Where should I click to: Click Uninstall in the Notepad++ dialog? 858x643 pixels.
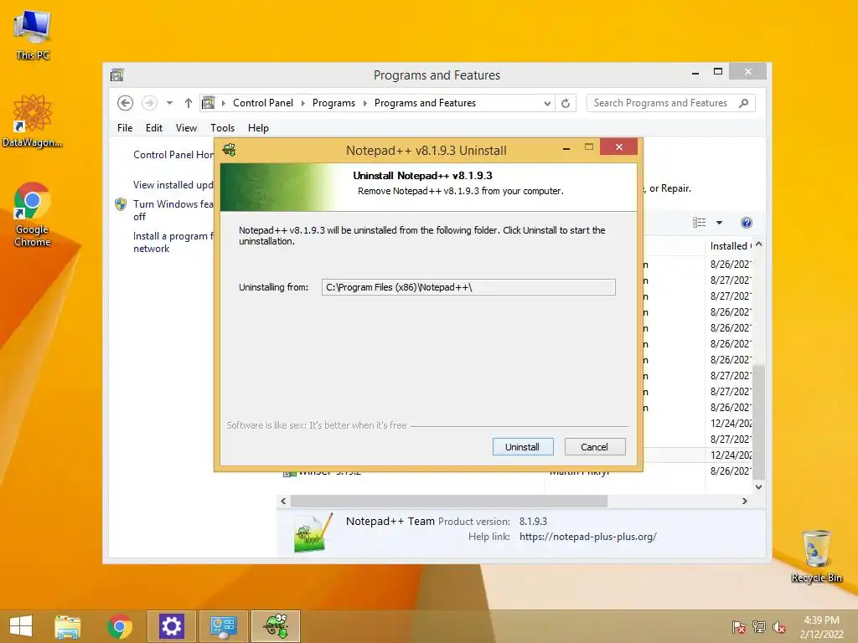(523, 447)
